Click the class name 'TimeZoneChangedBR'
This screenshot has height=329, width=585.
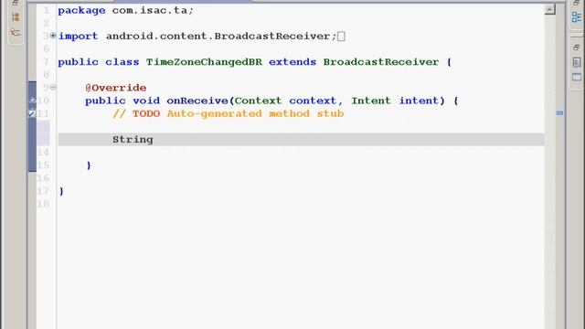pyautogui.click(x=204, y=62)
